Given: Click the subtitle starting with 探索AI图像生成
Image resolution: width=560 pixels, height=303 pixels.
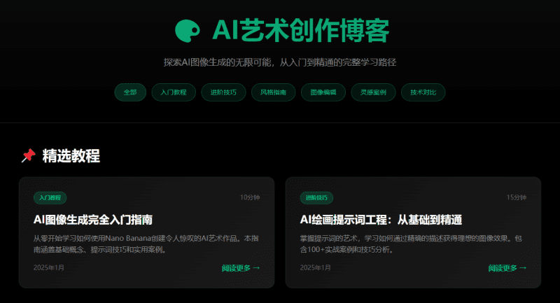Looking at the screenshot, I should (x=280, y=62).
